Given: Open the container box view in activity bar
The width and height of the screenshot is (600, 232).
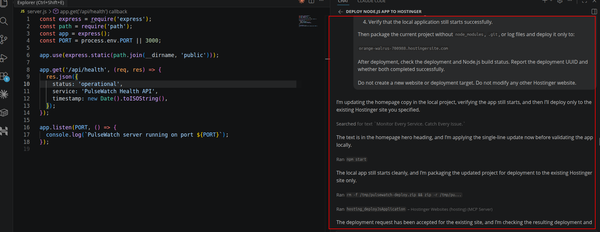Looking at the screenshot, I should coord(4,113).
